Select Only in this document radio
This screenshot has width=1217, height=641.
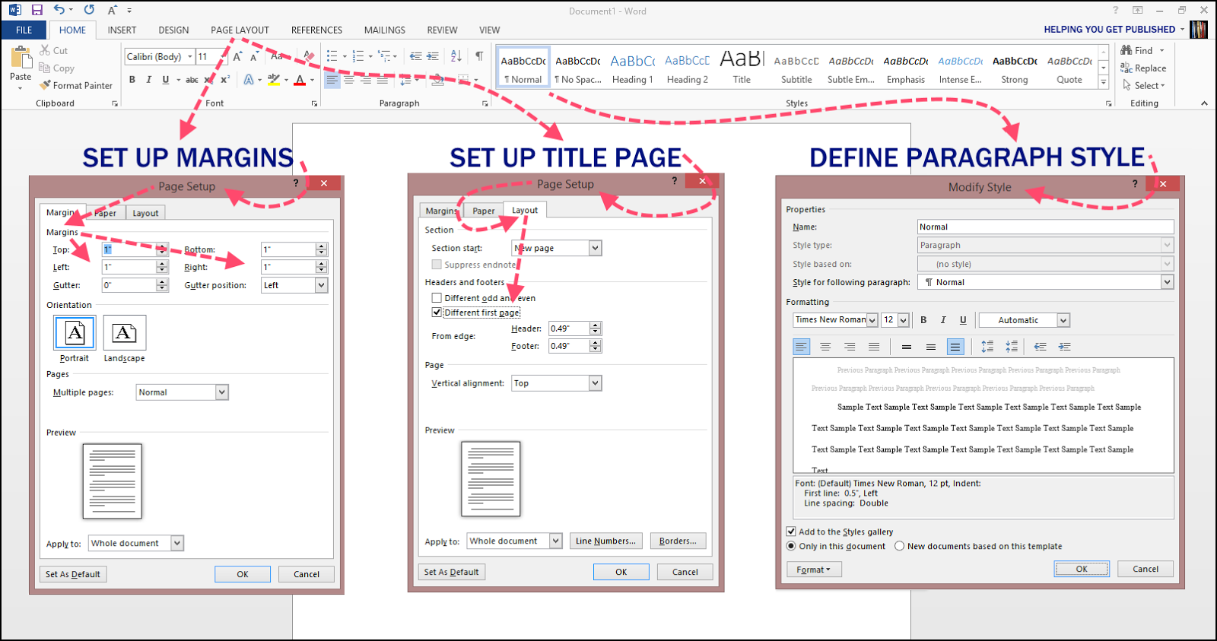point(791,546)
